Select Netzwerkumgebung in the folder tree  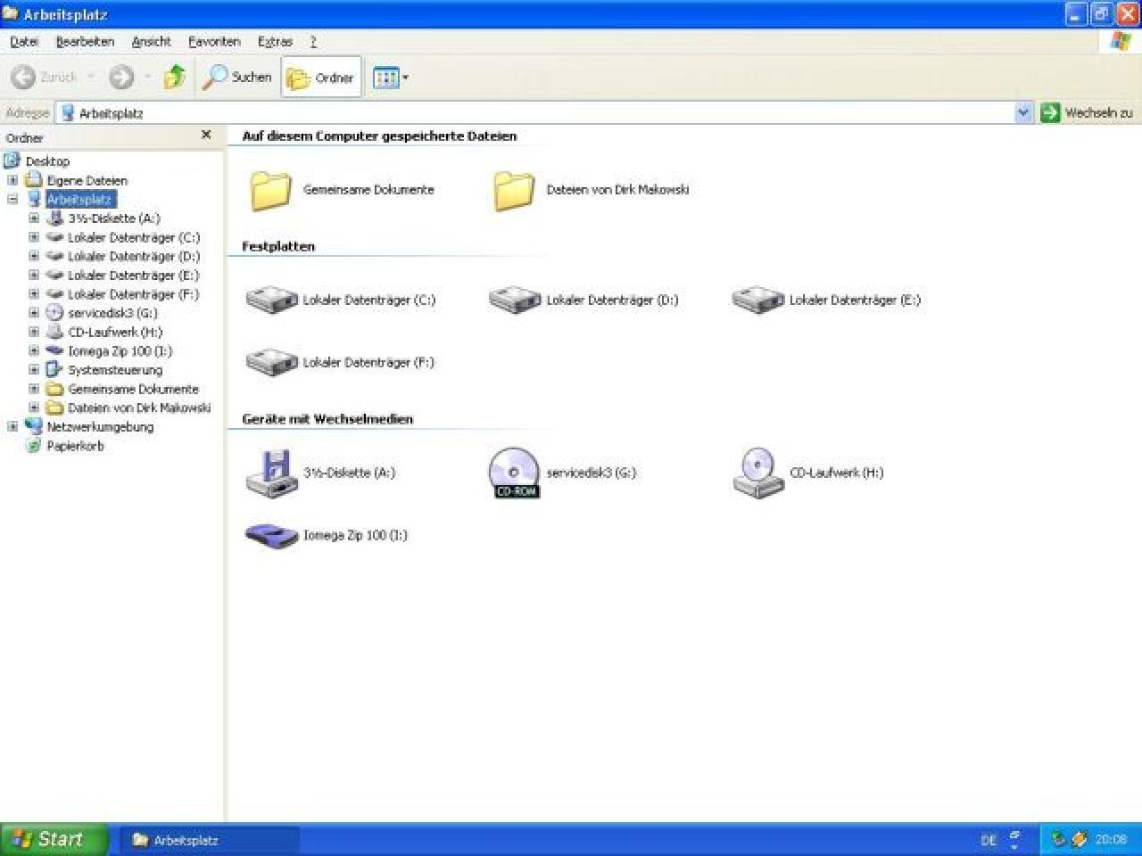tap(100, 426)
